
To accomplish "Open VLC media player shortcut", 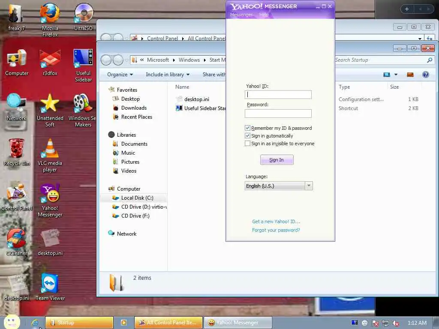I will click(50, 155).
